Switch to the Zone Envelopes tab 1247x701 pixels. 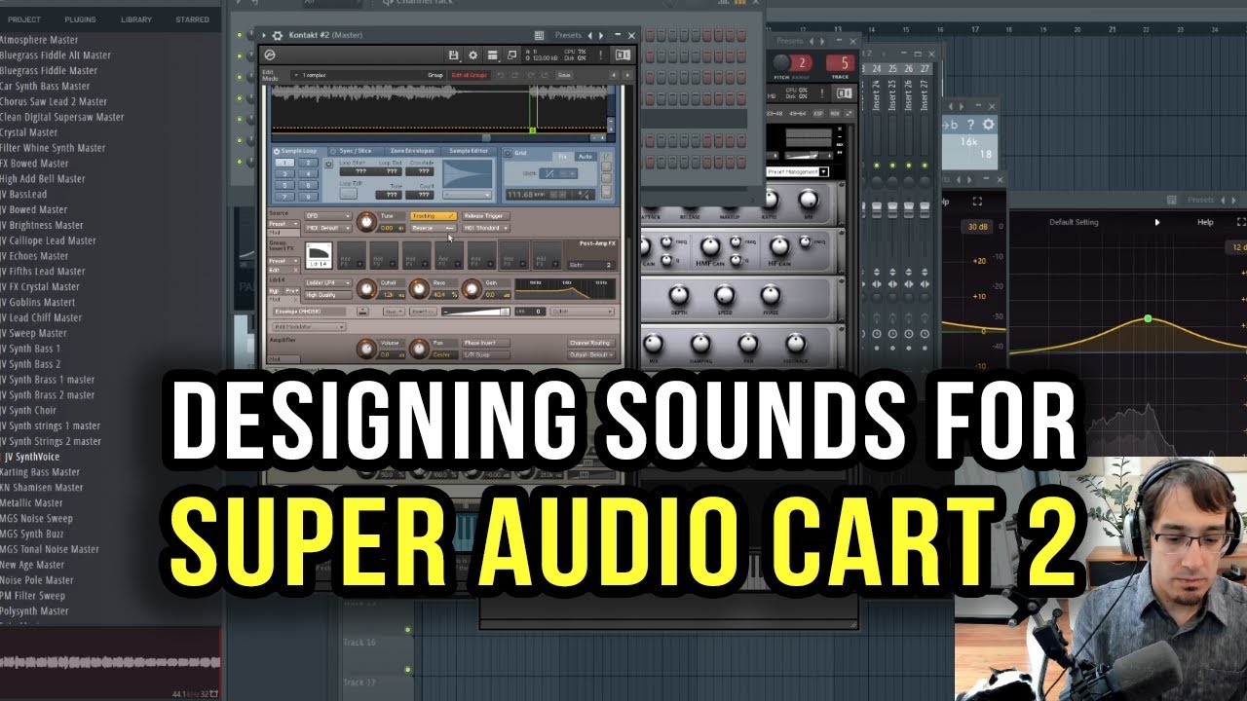click(412, 151)
